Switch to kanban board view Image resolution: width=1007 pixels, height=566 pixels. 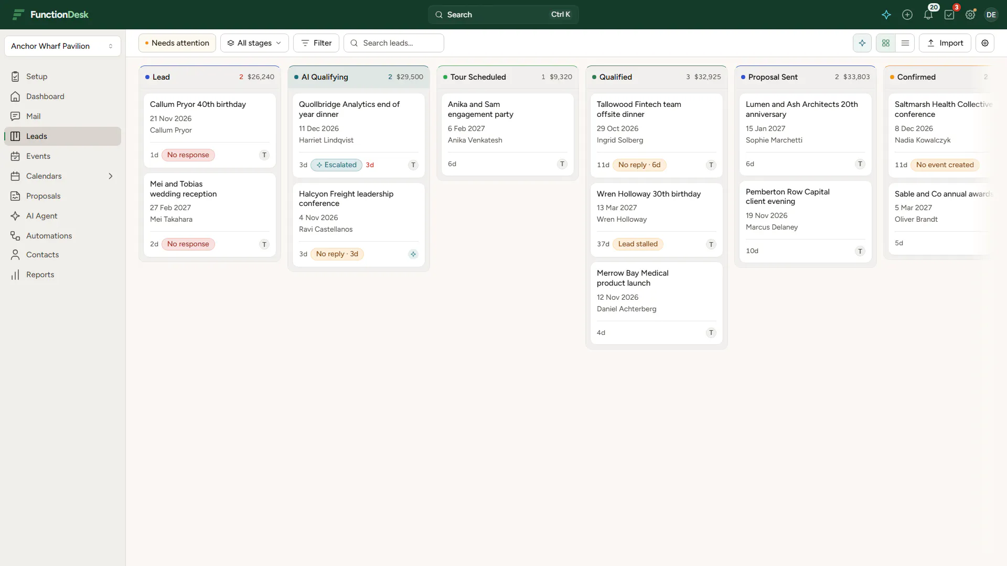click(x=886, y=43)
